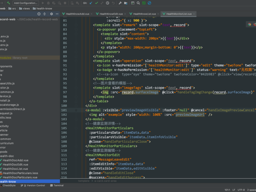The image size is (256, 192).
Task: Click the Run with Coverage icon
Action: [x=54, y=3]
